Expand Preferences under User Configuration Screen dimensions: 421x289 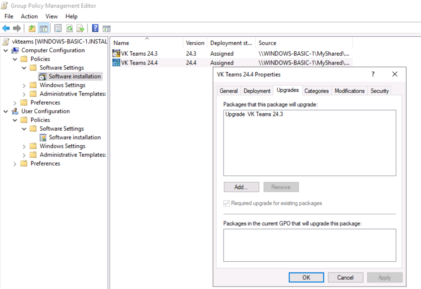15,164
